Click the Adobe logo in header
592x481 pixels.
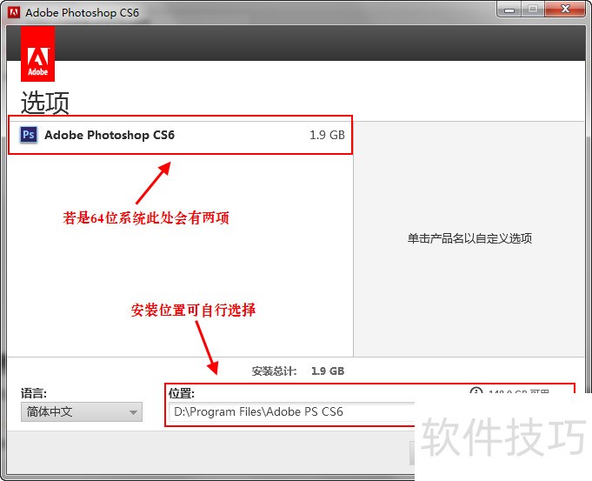point(37,54)
